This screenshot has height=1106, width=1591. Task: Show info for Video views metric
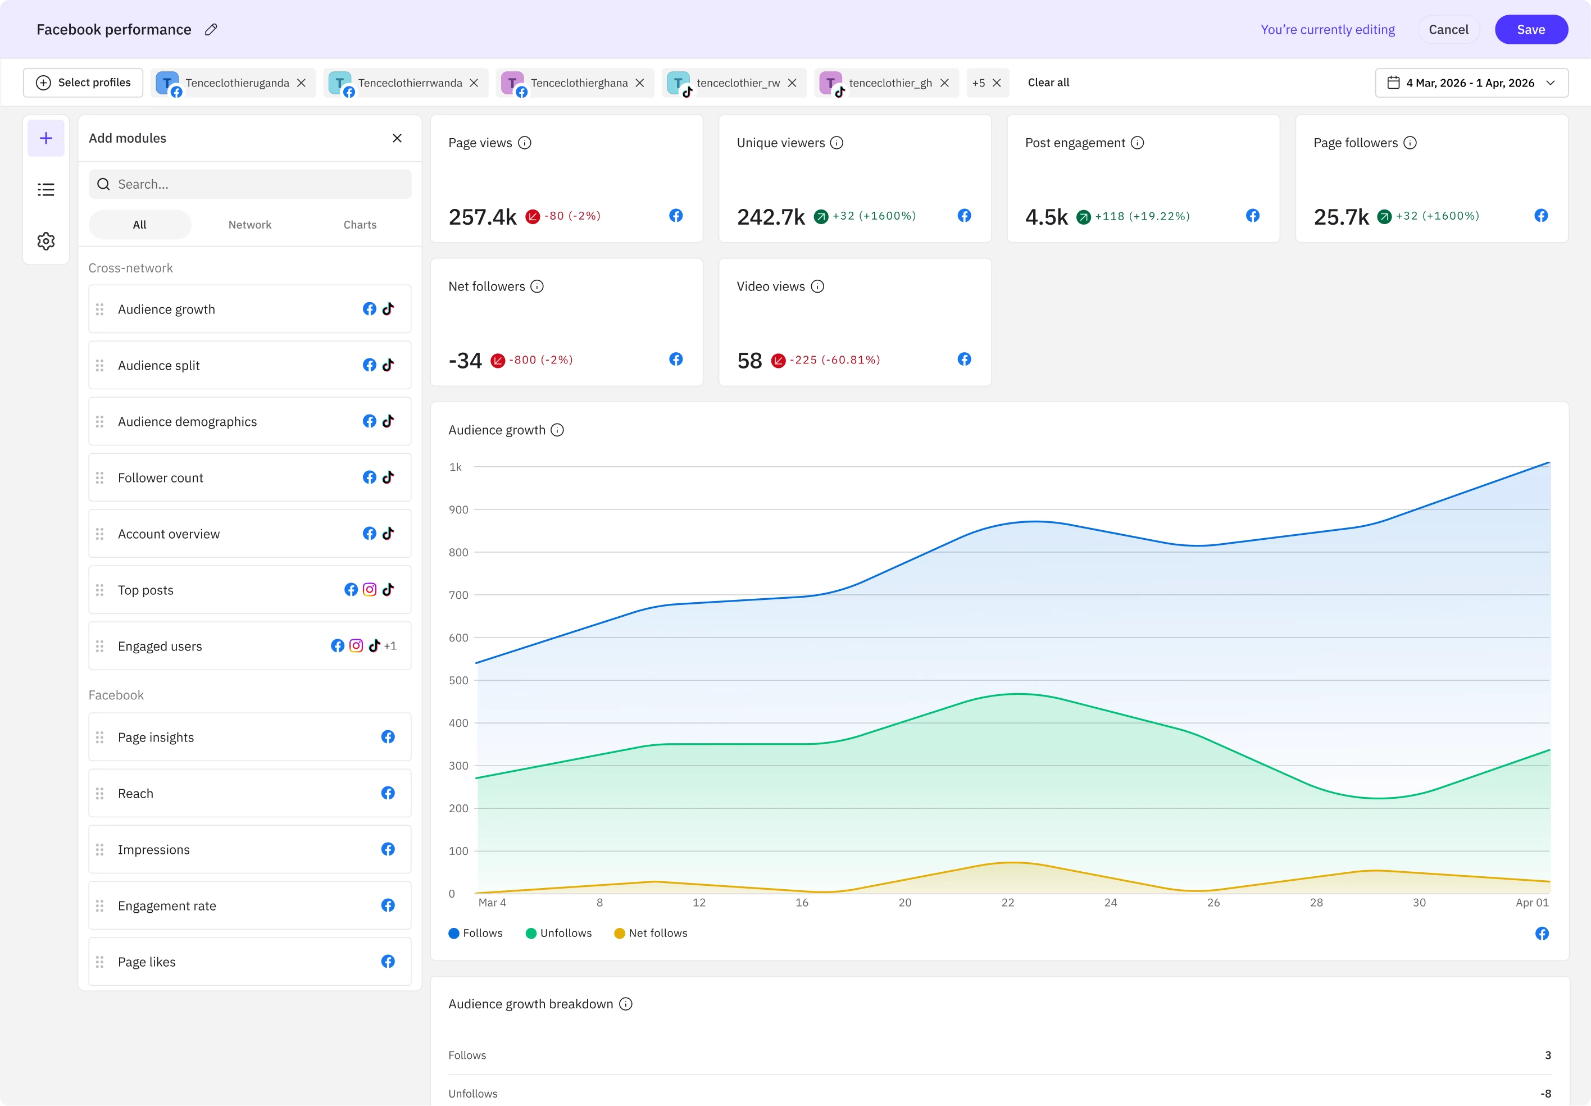click(817, 286)
